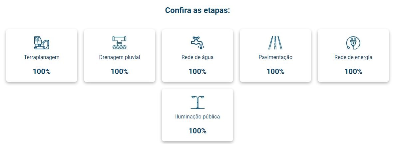Click the 100% value under Pavimentação
This screenshot has width=402, height=144.
pyautogui.click(x=275, y=71)
